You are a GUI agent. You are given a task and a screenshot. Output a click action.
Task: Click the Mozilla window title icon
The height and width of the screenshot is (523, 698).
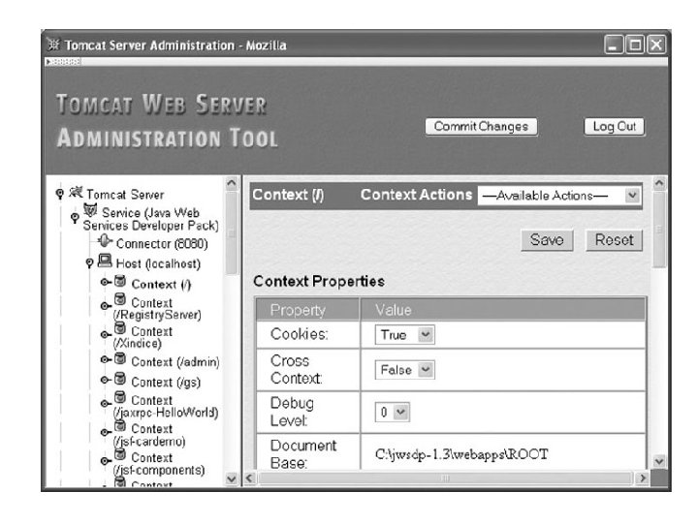(x=53, y=45)
